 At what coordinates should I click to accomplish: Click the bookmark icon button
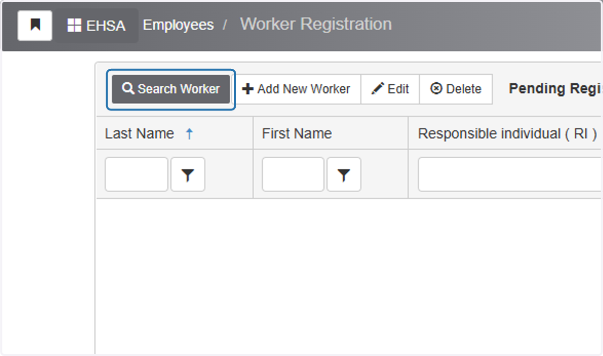35,25
